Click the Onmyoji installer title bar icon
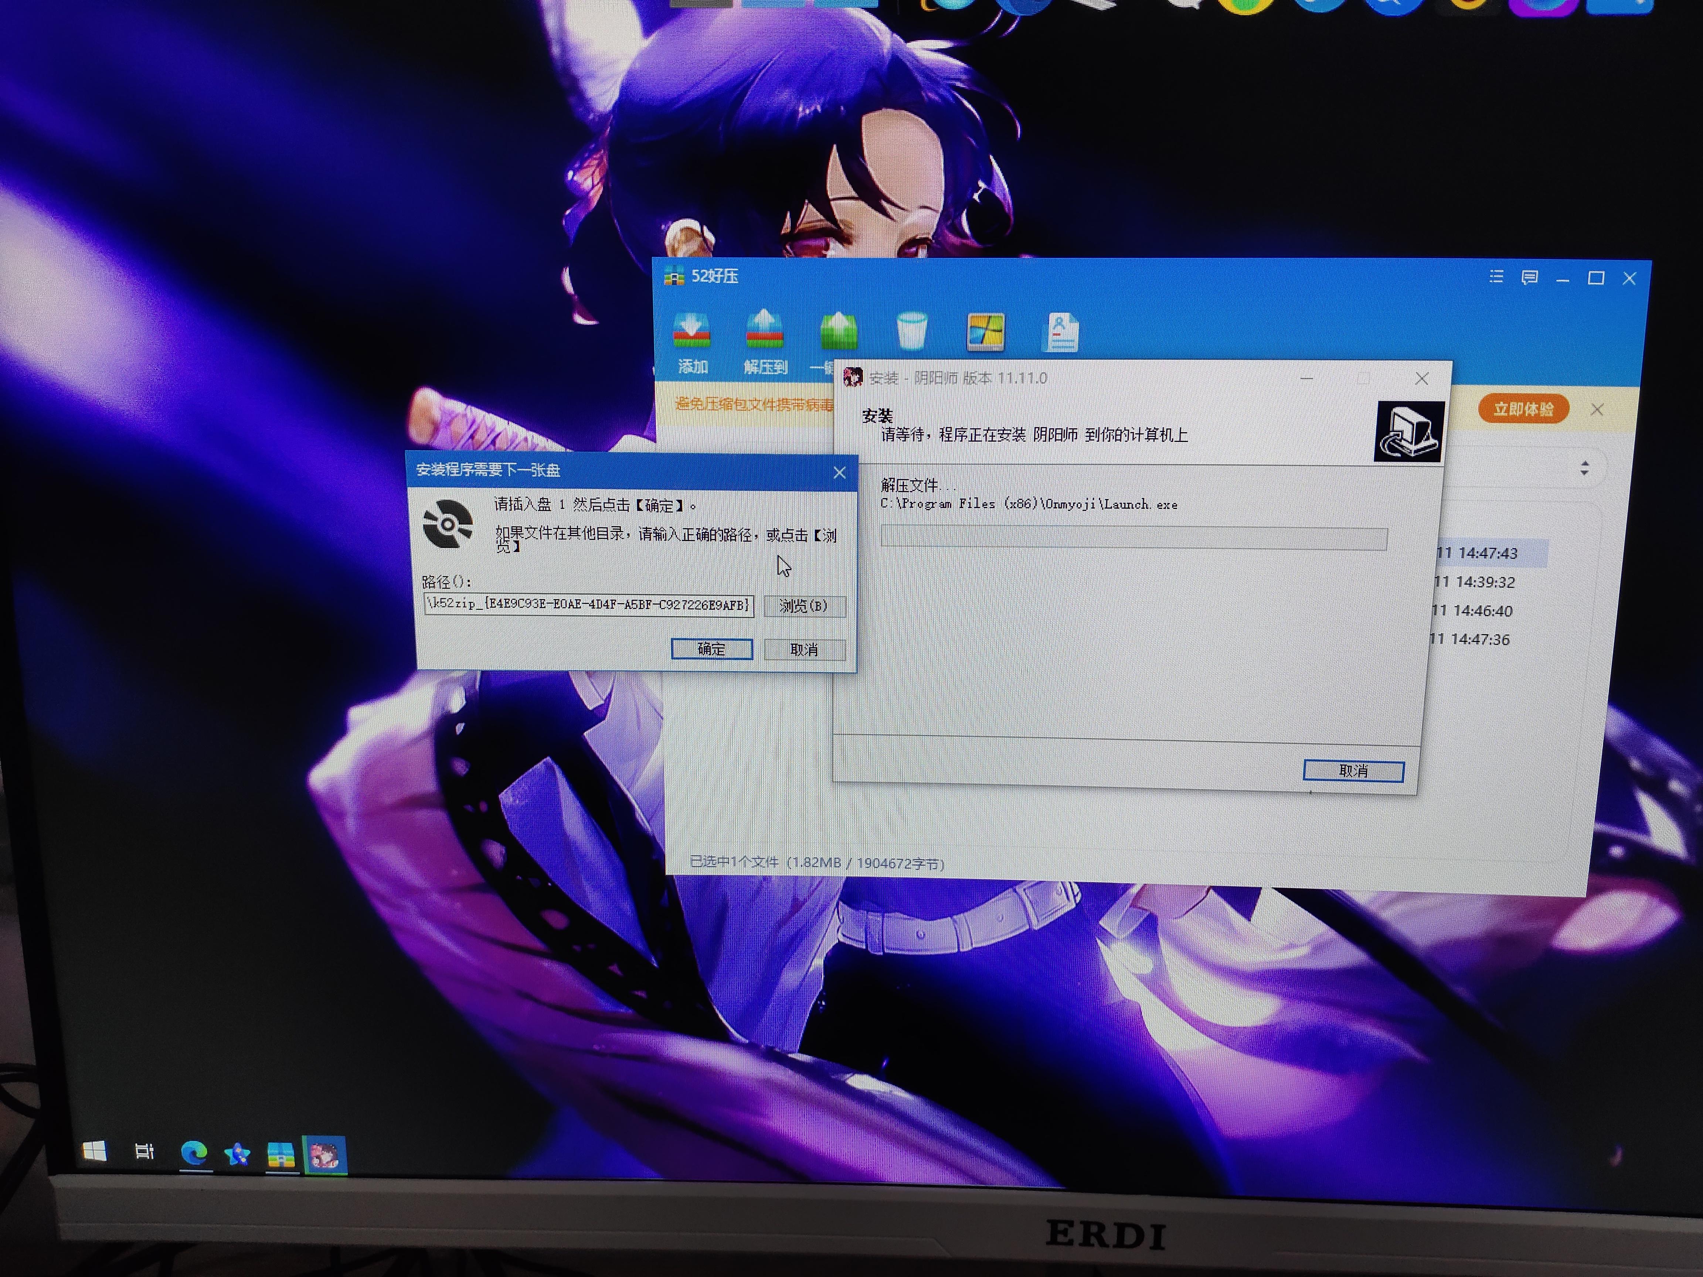The width and height of the screenshot is (1703, 1277). [853, 377]
